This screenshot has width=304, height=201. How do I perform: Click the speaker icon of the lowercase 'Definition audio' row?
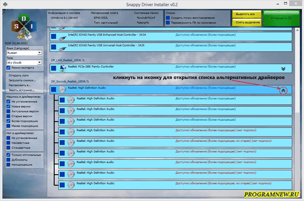71,164
